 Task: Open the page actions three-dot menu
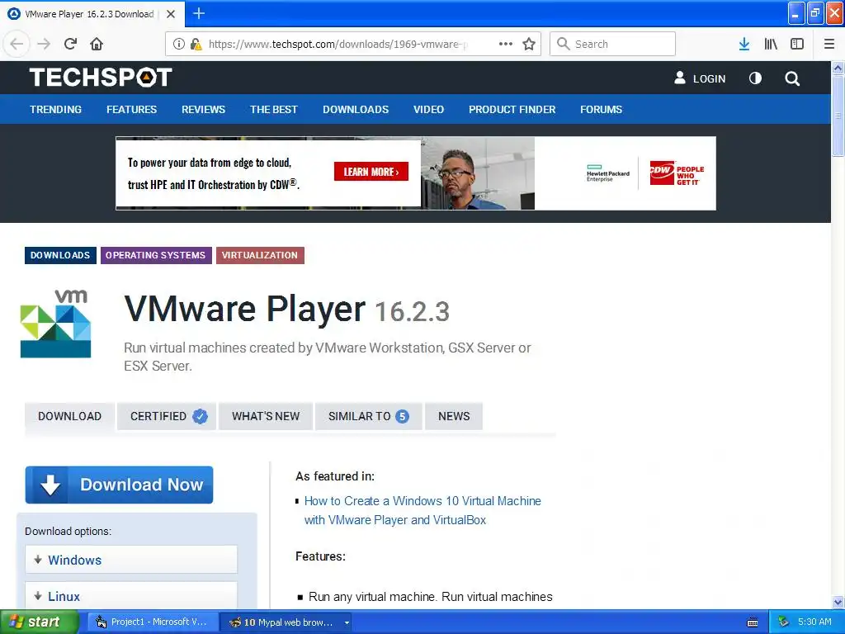pyautogui.click(x=506, y=44)
